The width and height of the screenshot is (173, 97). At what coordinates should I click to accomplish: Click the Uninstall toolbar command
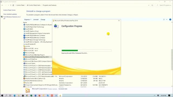36,19
